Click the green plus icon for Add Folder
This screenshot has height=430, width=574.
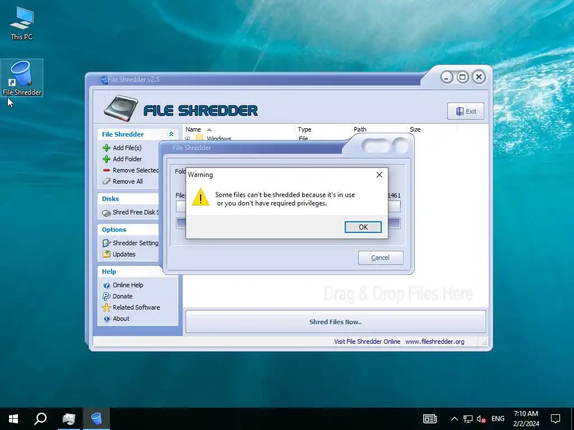[x=107, y=159]
